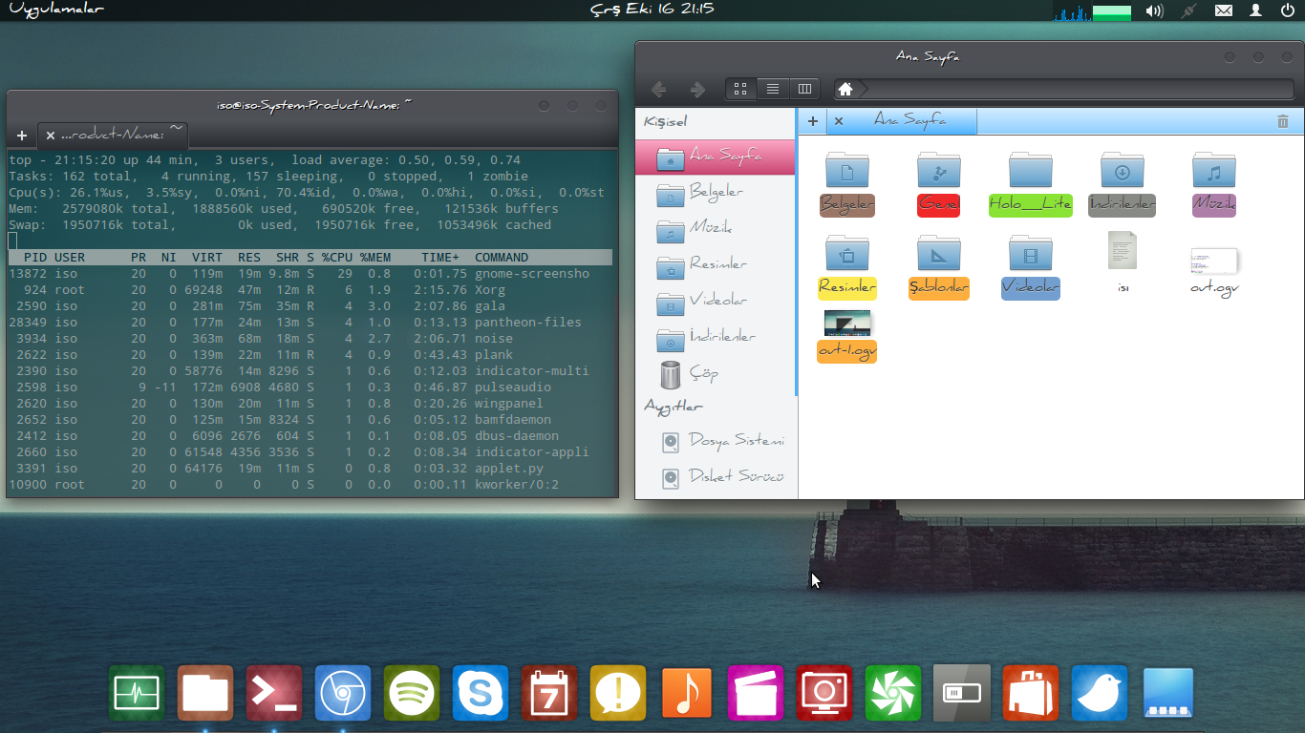Open the orange Music dock icon
Viewport: 1305px width, 733px height.
click(x=687, y=693)
